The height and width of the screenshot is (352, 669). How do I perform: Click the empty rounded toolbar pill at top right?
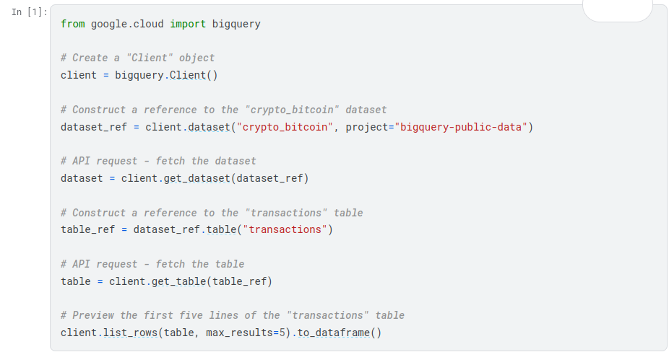click(616, 9)
